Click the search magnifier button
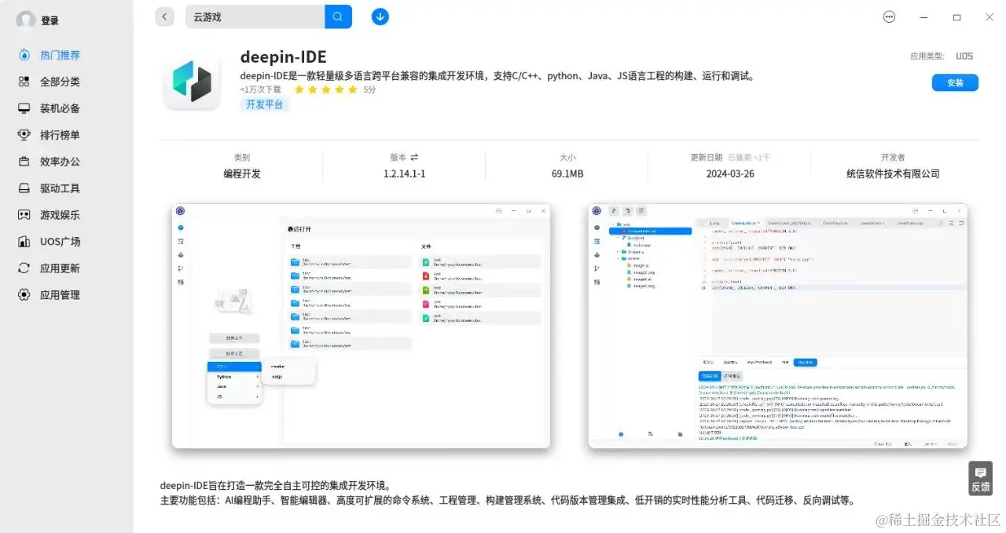The height and width of the screenshot is (533, 1006). 338,16
